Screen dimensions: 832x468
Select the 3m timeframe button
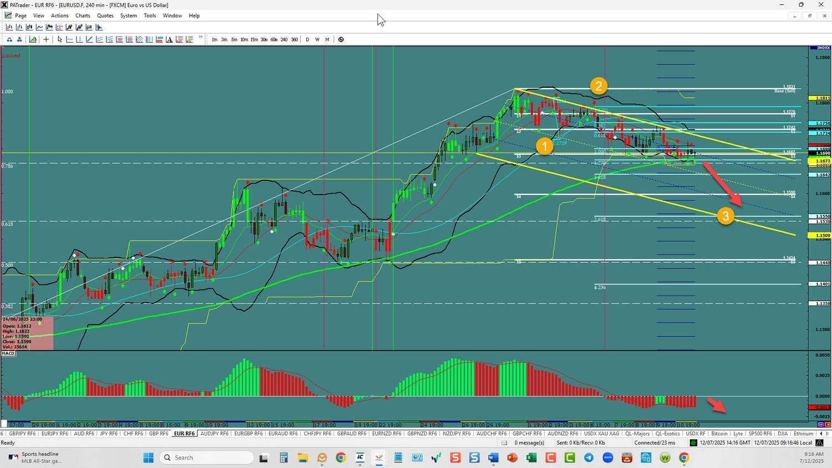tap(224, 39)
